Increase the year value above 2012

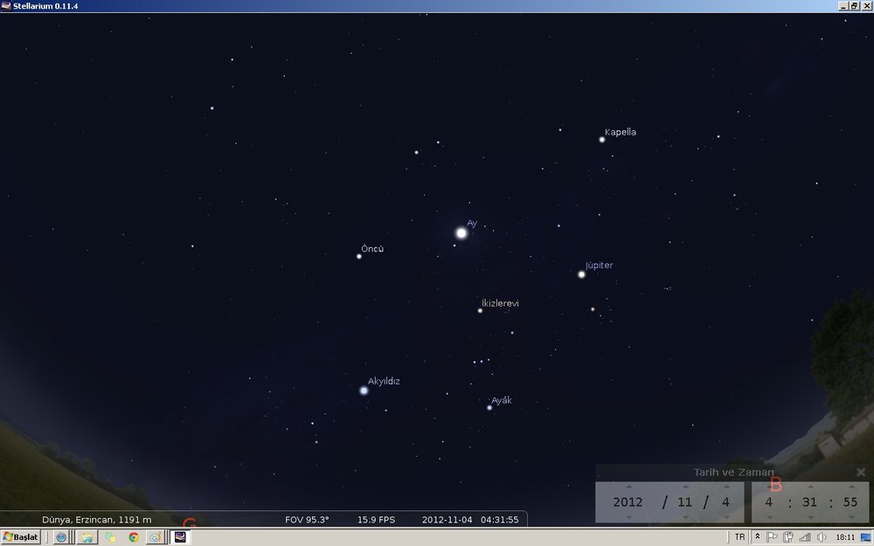click(x=628, y=487)
